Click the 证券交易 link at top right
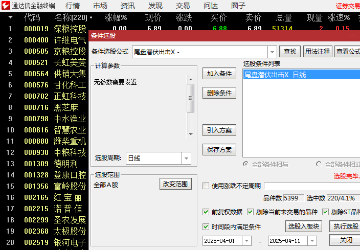360x250 pixels. [348, 6]
